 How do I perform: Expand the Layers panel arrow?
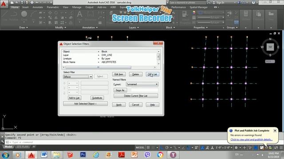[138, 27]
